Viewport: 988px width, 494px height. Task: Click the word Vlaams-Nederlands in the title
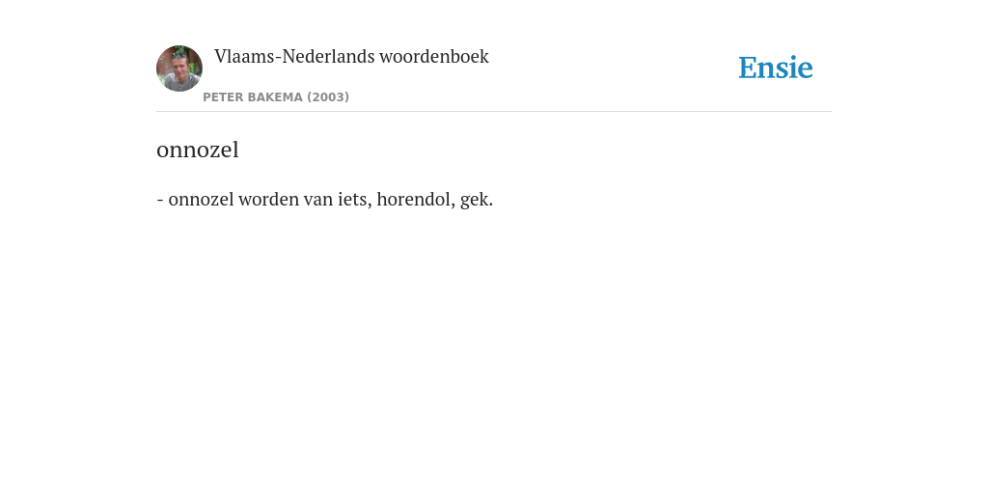pyautogui.click(x=294, y=57)
